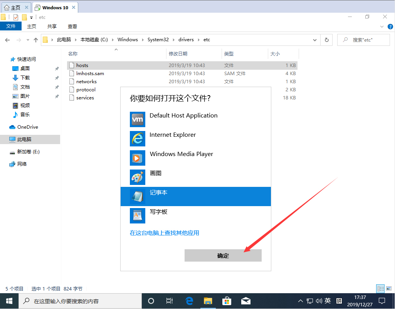Image resolution: width=395 pixels, height=309 pixels.
Task: Refresh the current folder view
Action: pyautogui.click(x=326, y=40)
